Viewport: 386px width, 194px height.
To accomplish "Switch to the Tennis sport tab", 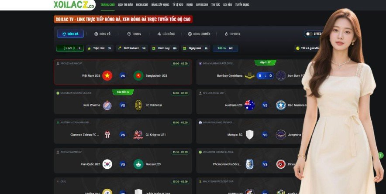I will (x=134, y=34).
